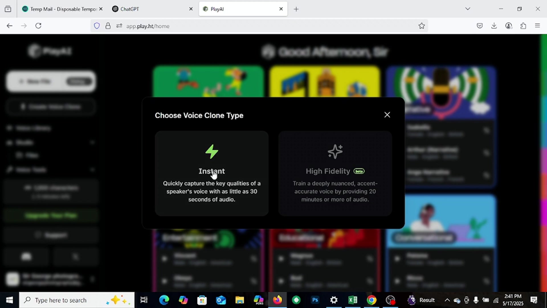Click the sparkle High Fidelity icon
This screenshot has height=308, width=547.
[335, 151]
